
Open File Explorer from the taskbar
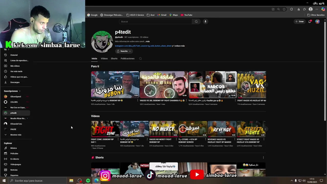71,181
